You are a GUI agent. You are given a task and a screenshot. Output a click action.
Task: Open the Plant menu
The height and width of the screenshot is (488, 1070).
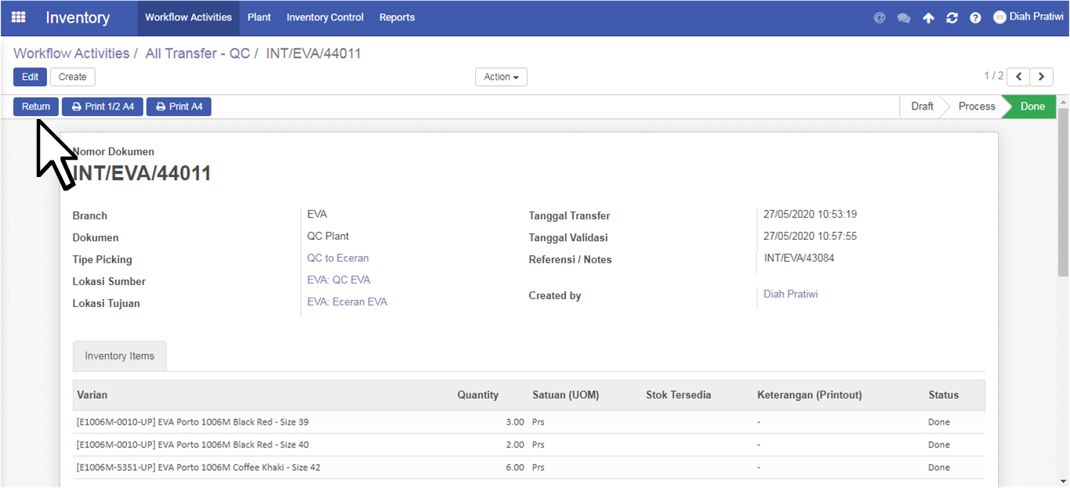click(259, 17)
